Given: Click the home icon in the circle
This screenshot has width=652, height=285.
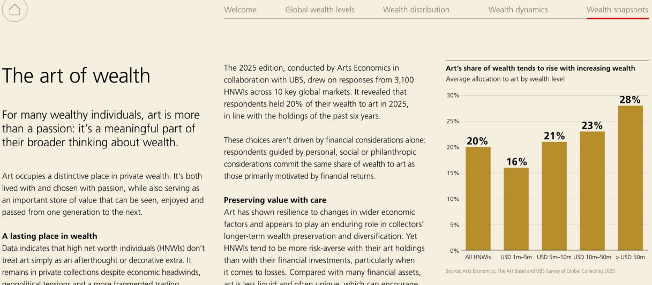Looking at the screenshot, I should 14,10.
